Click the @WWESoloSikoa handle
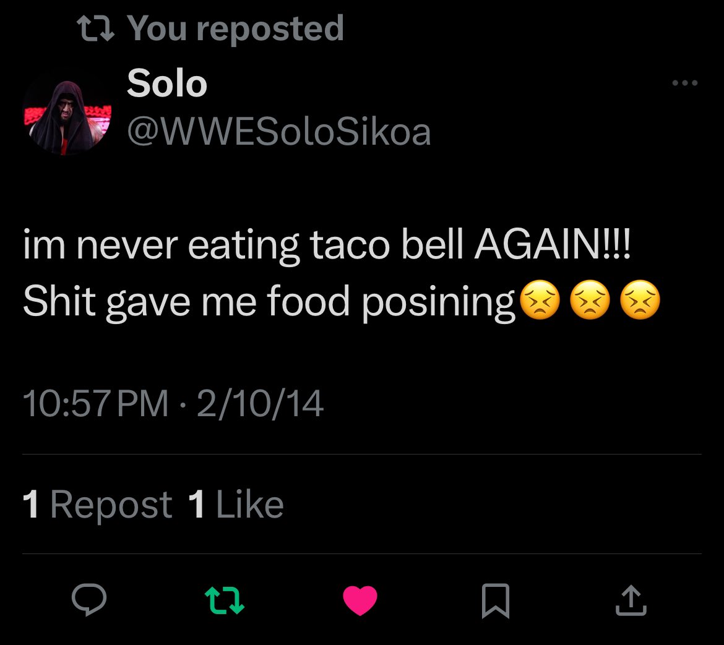This screenshot has width=724, height=645. tap(278, 131)
